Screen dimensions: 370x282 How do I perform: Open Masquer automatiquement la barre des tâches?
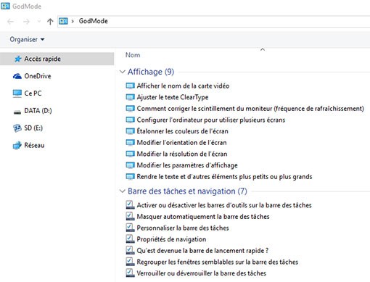pos(203,217)
